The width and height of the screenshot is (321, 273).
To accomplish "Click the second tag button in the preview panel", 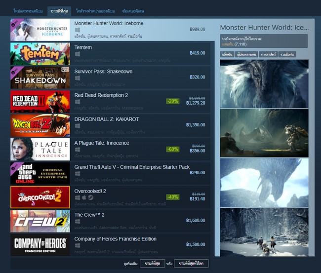I will click(246, 54).
